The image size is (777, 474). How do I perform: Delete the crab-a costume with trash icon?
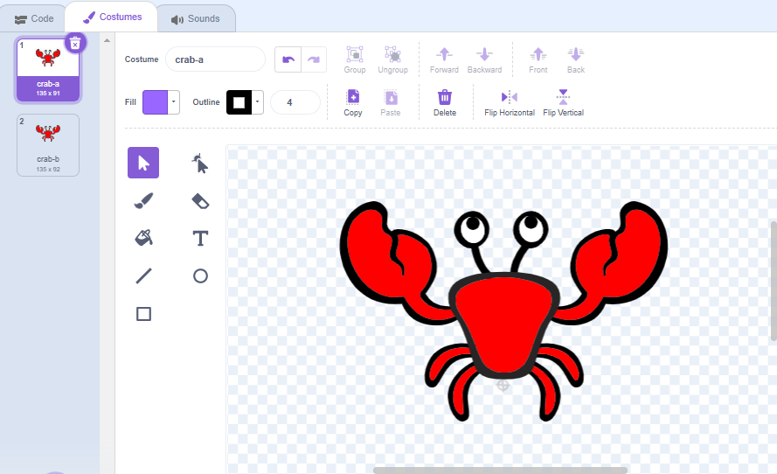point(75,43)
